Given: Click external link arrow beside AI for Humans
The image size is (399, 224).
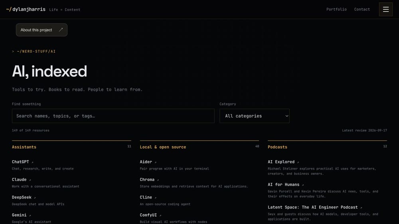Looking at the screenshot, I should tap(303, 185).
